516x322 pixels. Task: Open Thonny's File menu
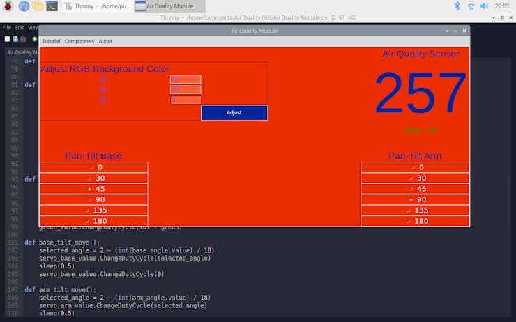pos(6,28)
